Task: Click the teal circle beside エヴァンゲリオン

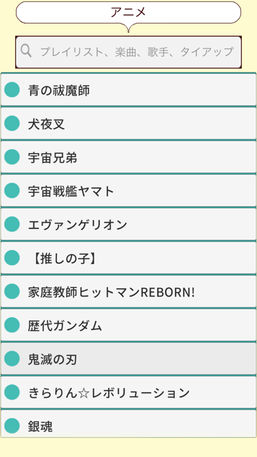Action: 12,224
